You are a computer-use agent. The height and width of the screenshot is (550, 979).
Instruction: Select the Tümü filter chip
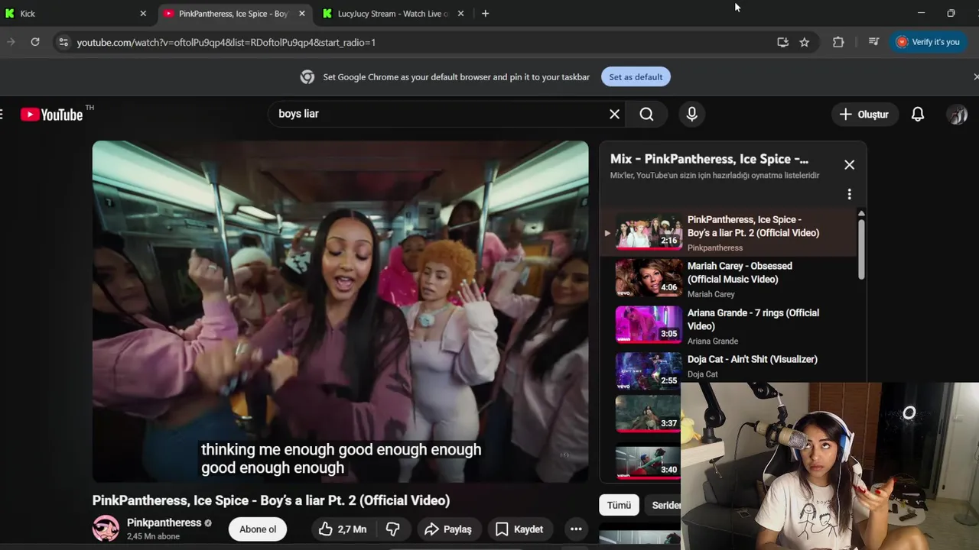(x=619, y=505)
